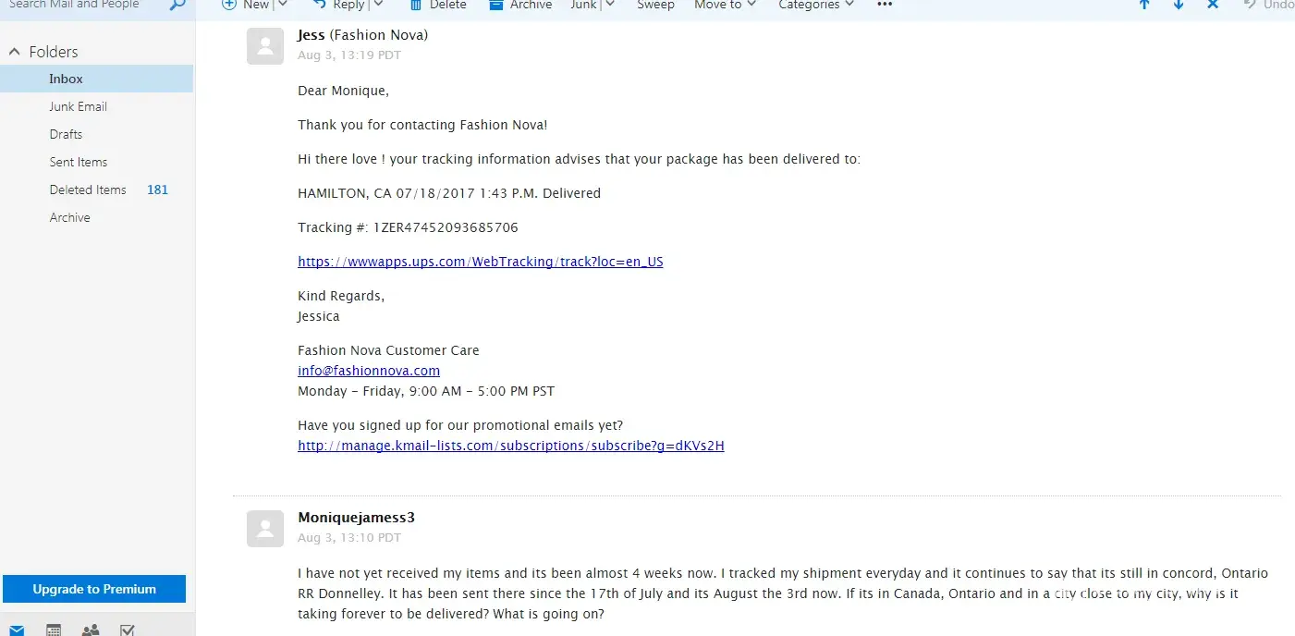The image size is (1295, 636).
Task: Click Jess sender avatar thumbnail
Action: pos(265,46)
